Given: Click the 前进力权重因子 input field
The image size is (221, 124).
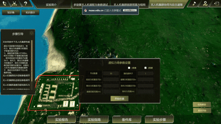Looking at the screenshot, I should 111,80.
